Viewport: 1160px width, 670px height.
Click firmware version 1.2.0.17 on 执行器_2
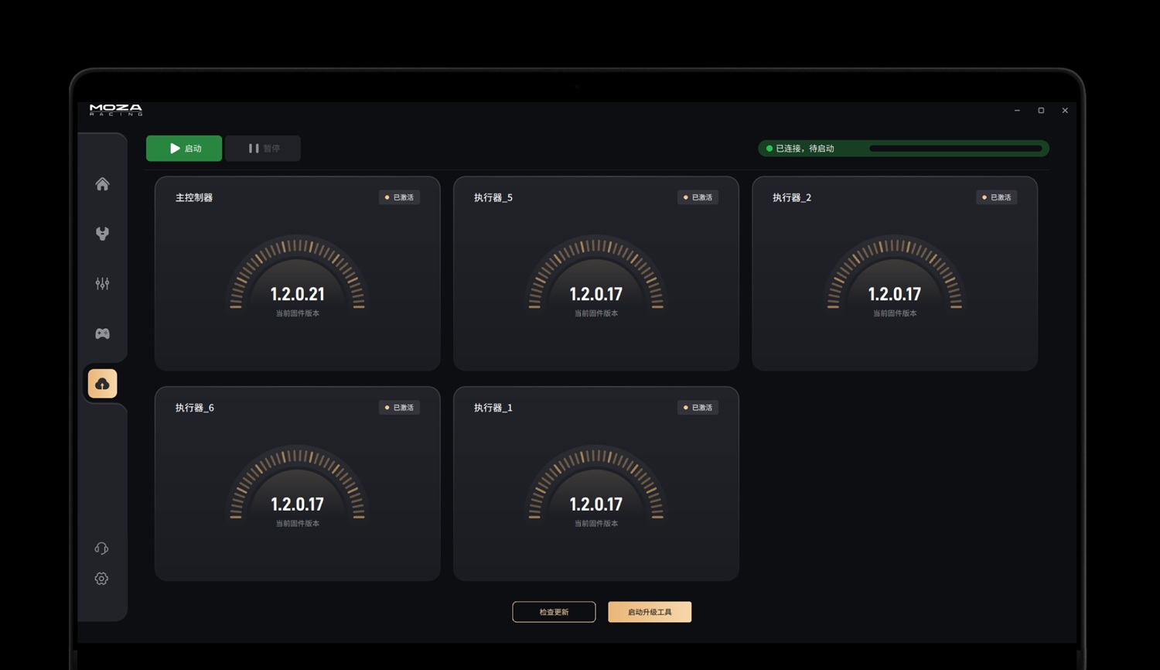pos(895,294)
